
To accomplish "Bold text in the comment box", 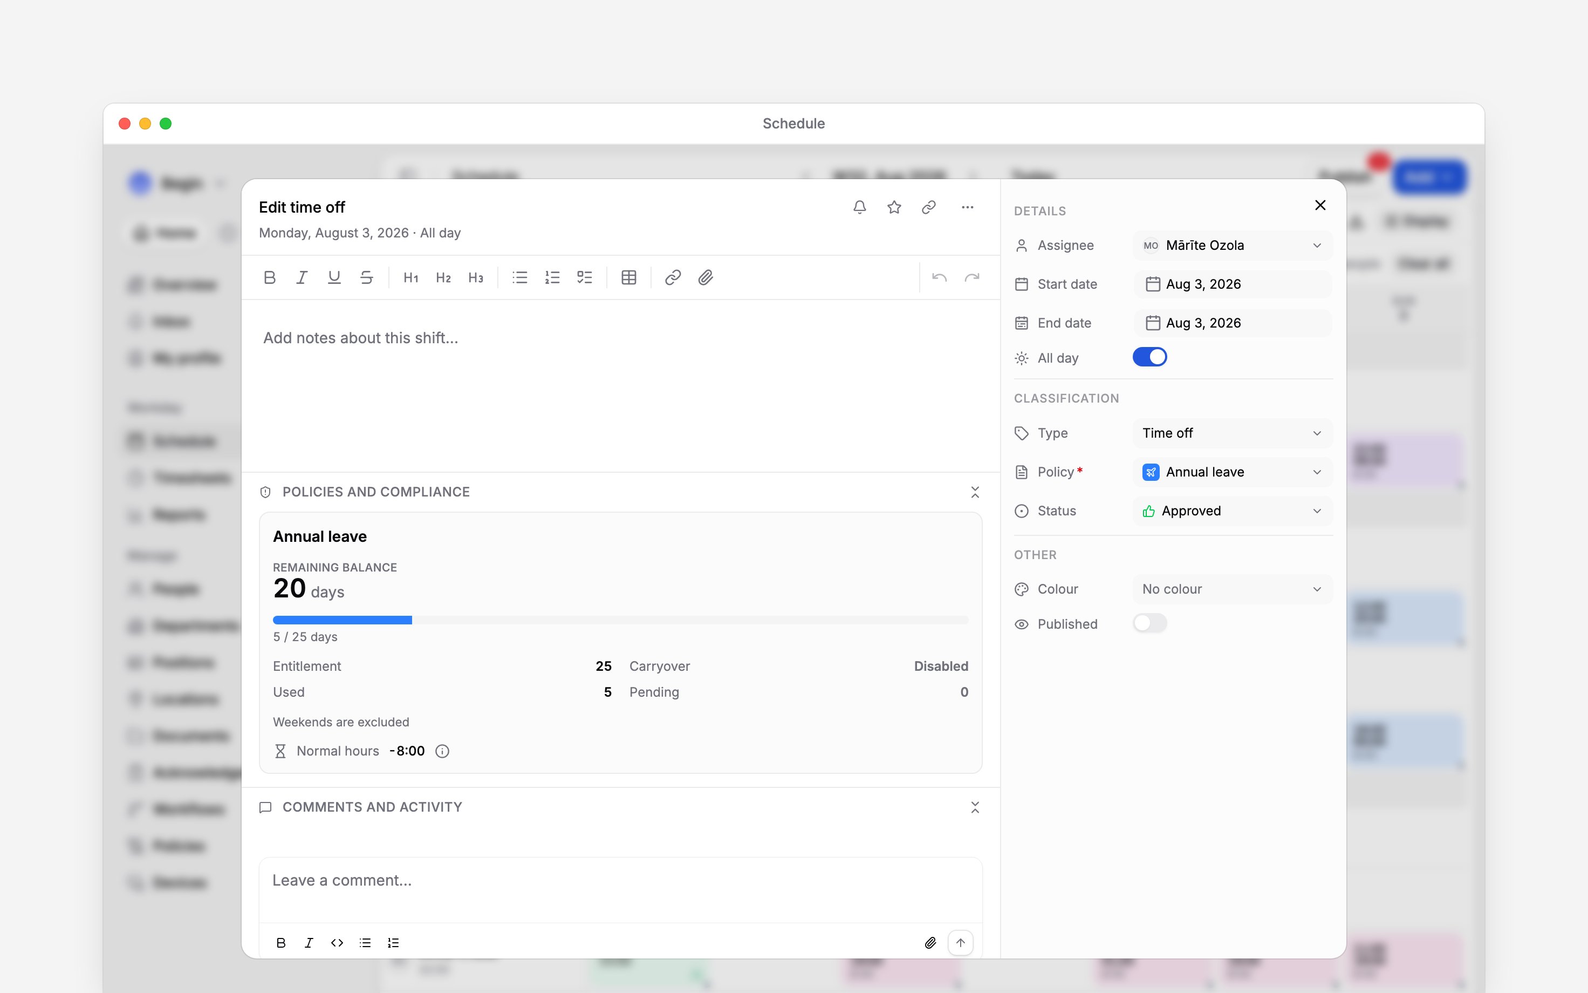I will [x=281, y=943].
